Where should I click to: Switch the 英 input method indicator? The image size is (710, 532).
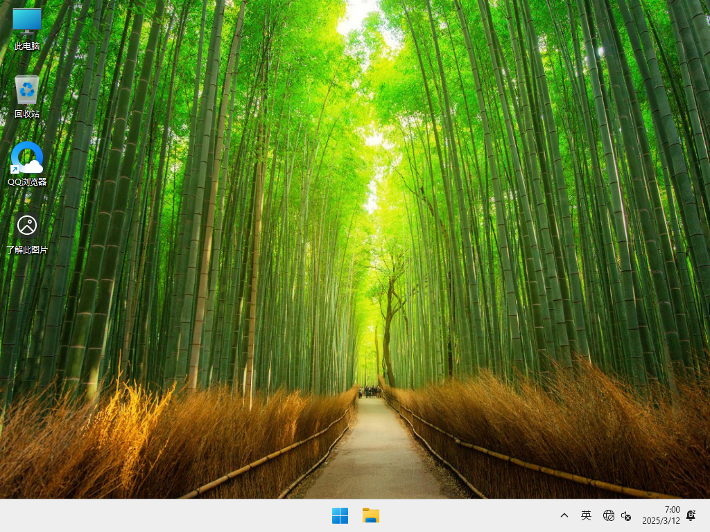pyautogui.click(x=586, y=515)
